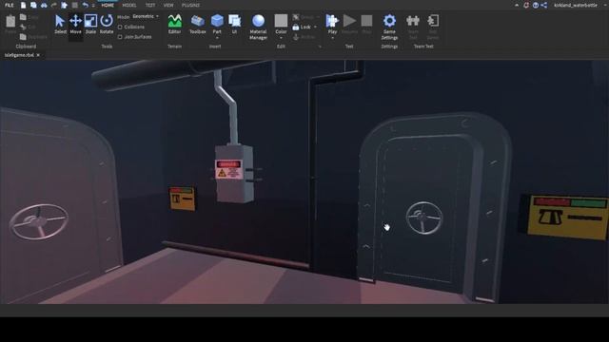Click the kirkland_waterbottle account name
The image size is (609, 342).
575,5
